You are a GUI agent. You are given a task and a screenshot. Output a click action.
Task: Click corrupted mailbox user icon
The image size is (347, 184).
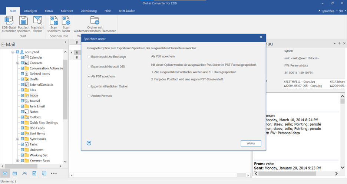tap(22, 52)
